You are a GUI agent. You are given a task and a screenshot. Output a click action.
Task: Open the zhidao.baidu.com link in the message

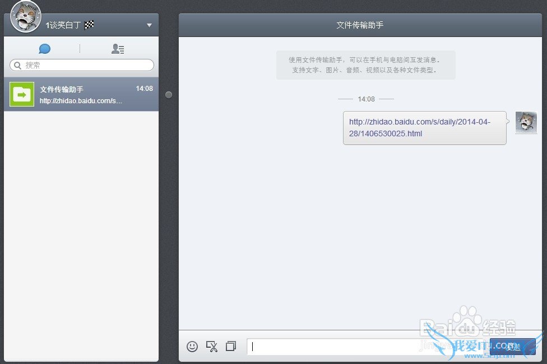point(419,127)
